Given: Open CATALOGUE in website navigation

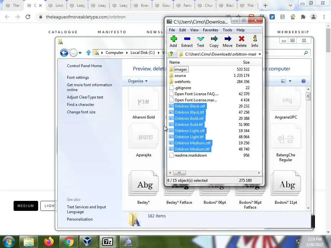Looking at the screenshot, I should click(x=63, y=32).
